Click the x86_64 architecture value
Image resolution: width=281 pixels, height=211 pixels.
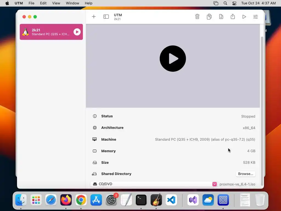[249, 128]
